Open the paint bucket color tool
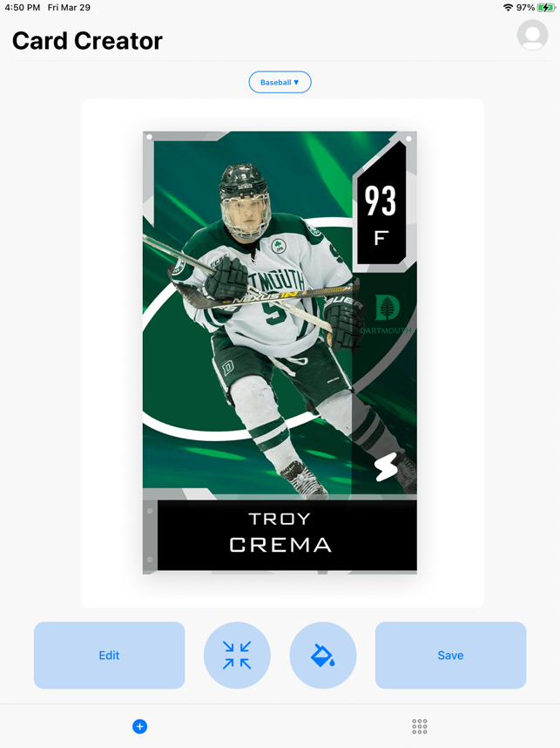The height and width of the screenshot is (748, 560). (322, 655)
